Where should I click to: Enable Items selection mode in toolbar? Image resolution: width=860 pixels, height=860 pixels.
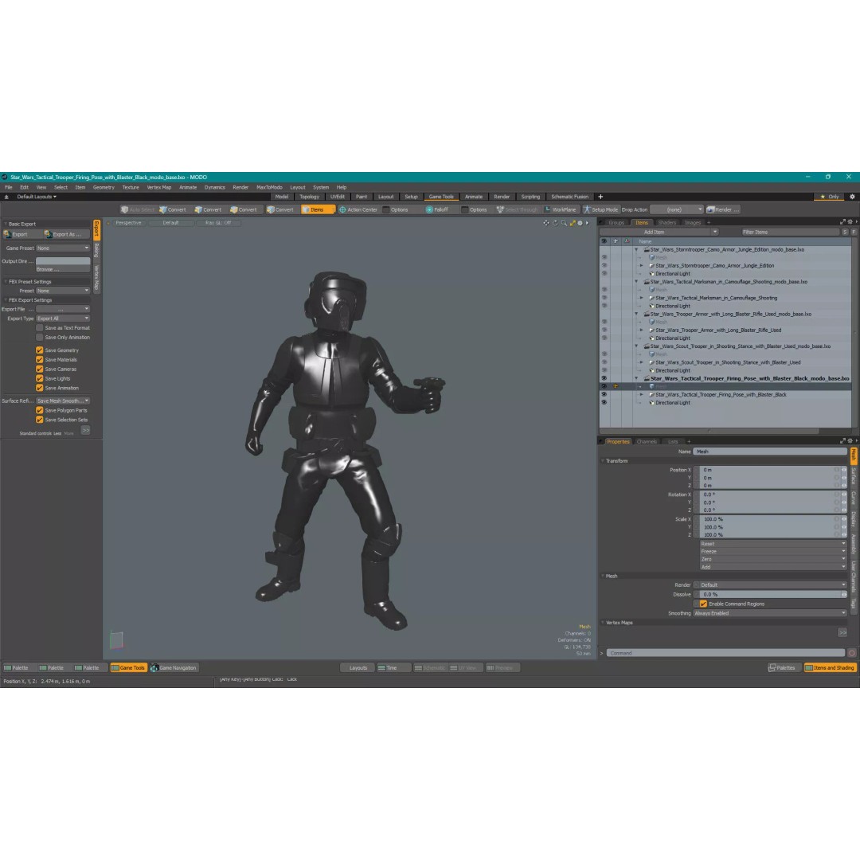point(316,209)
